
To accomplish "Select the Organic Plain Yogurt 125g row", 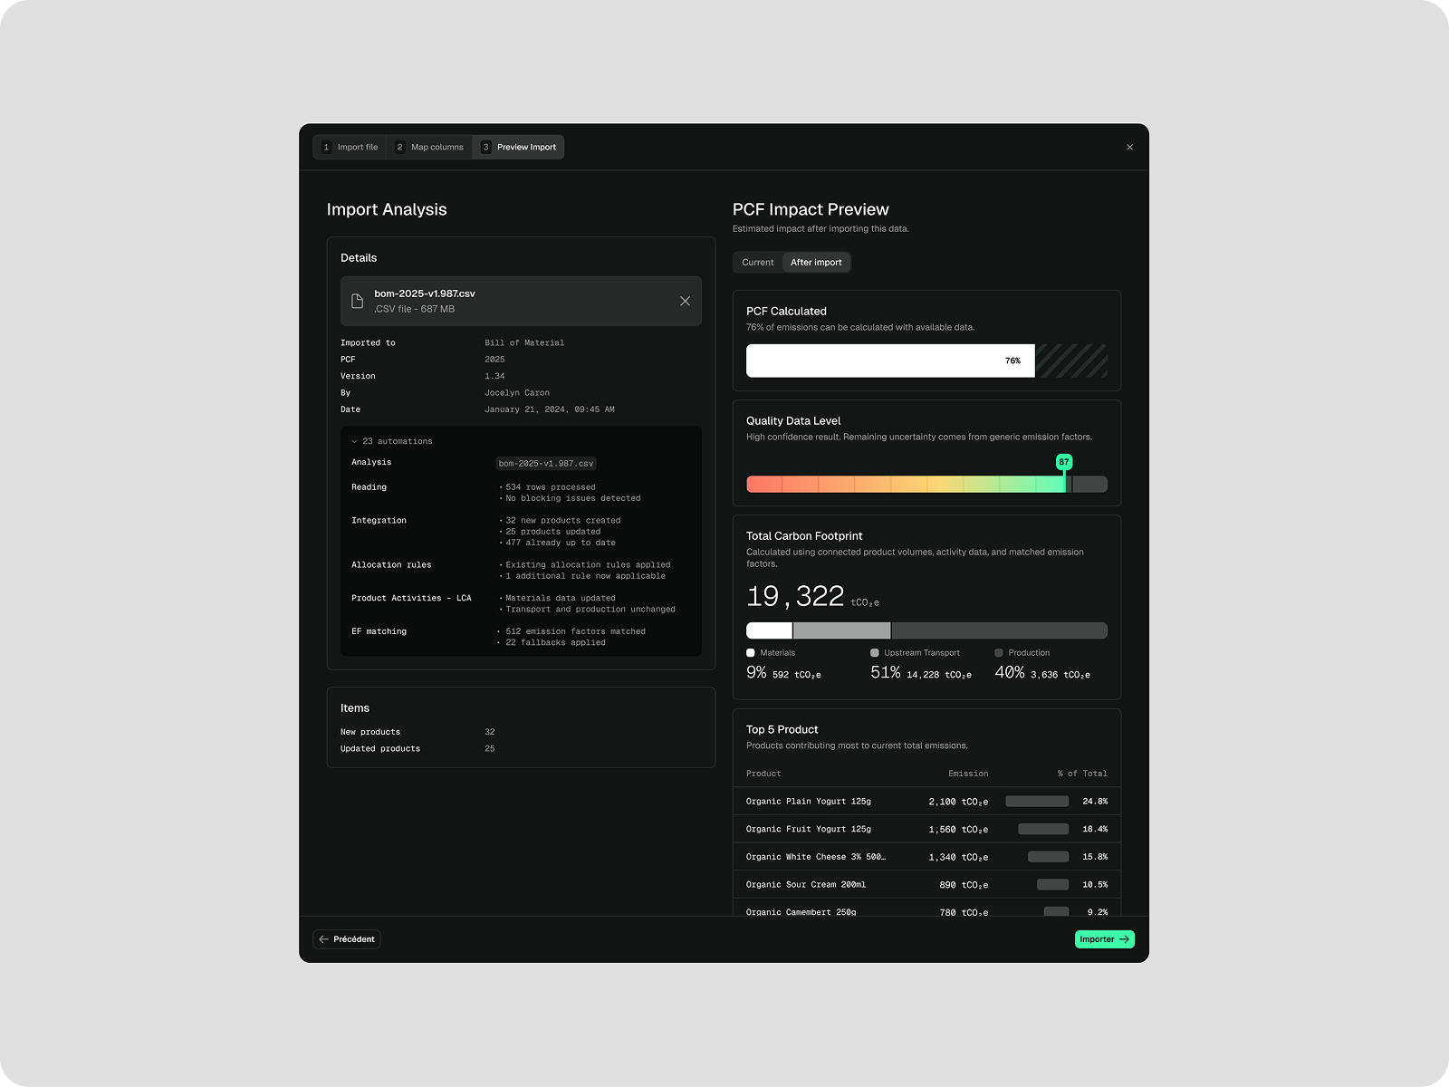I will click(926, 801).
